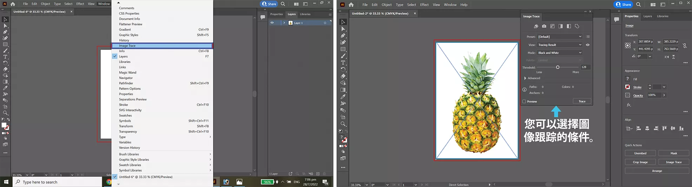
Task: Open the Mode dropdown showing Black and White
Action: pos(559,53)
